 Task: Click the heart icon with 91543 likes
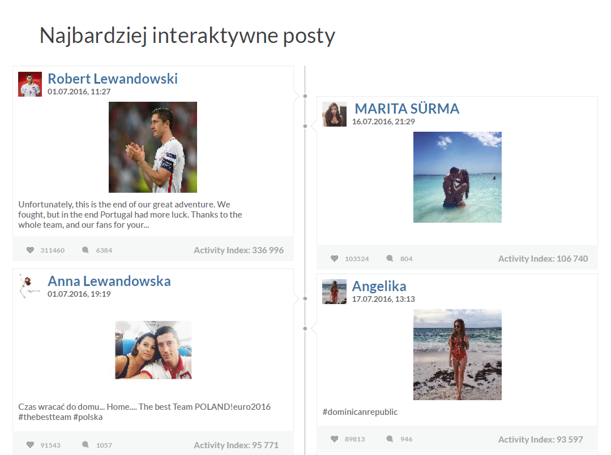pos(30,445)
